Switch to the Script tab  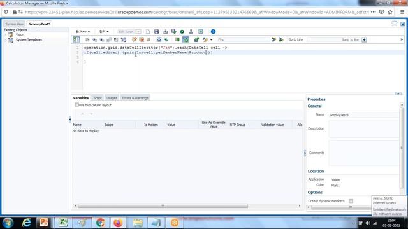point(98,98)
